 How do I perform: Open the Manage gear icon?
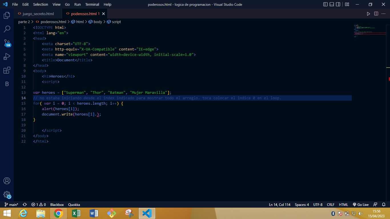pyautogui.click(x=7, y=194)
